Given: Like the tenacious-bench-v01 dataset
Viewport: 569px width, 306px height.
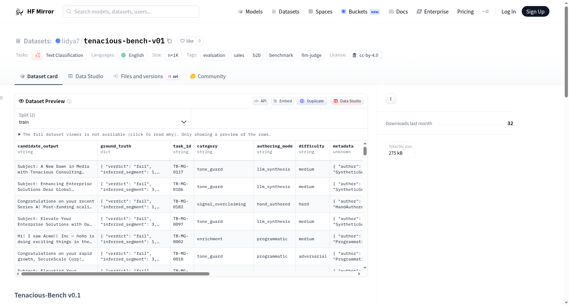Looking at the screenshot, I should (187, 41).
